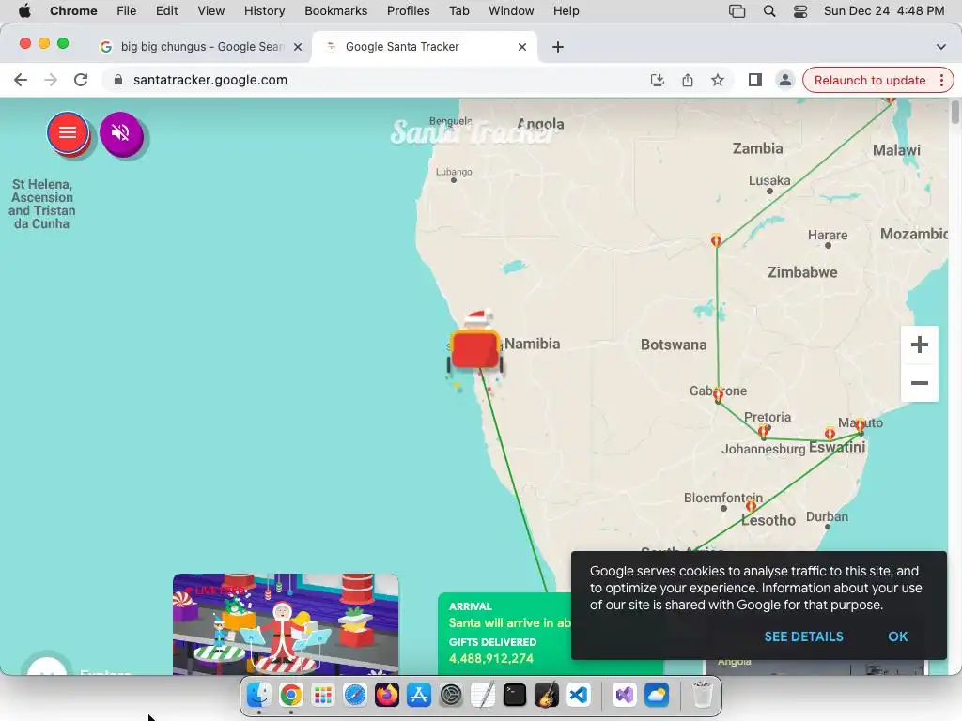Open System Settings from the dock
This screenshot has width=962, height=721.
point(450,695)
